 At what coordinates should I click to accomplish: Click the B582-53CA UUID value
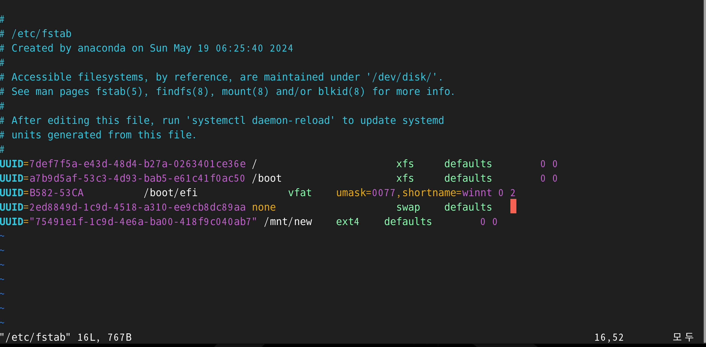click(56, 193)
